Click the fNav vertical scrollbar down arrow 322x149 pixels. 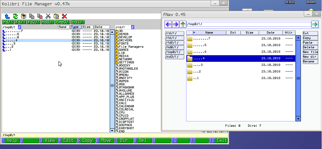298,119
